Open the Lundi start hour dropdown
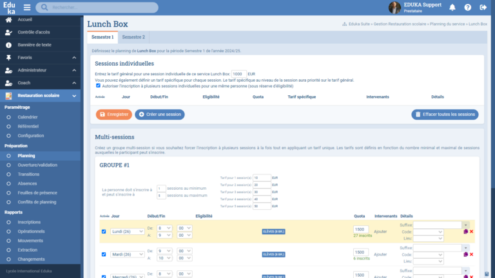495x278 pixels. point(164,228)
